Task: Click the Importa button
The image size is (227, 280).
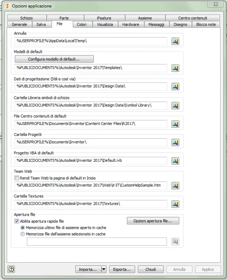Action: pyautogui.click(x=88, y=269)
